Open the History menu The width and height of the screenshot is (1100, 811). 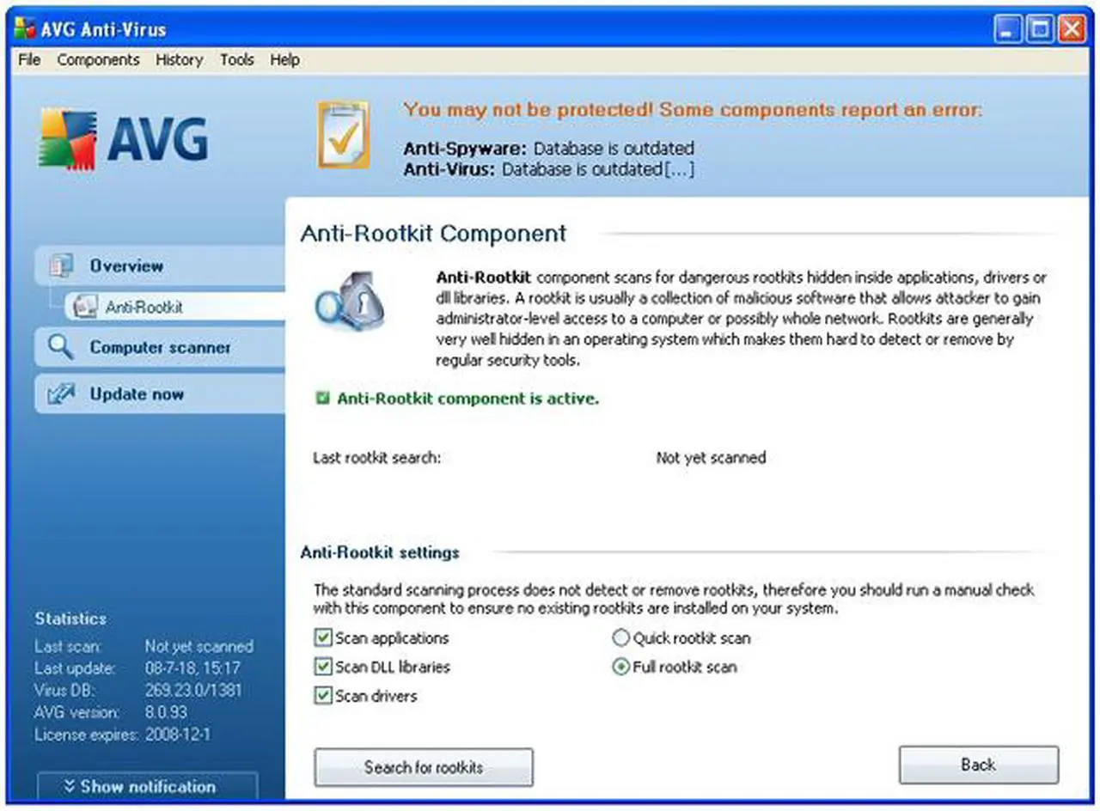[x=180, y=59]
